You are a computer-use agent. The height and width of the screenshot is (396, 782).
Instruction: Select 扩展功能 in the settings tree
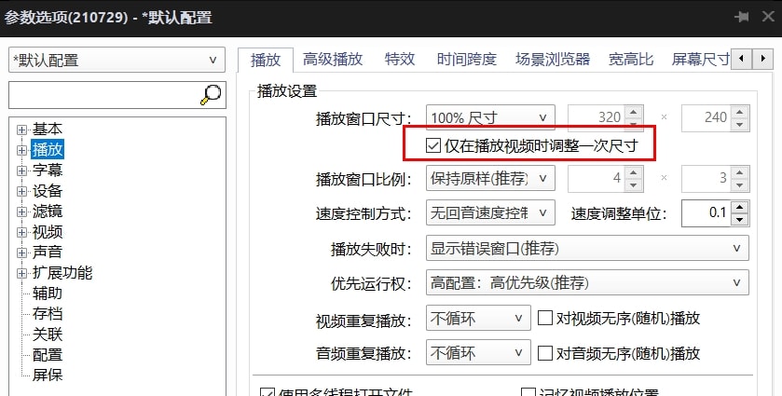pos(62,272)
